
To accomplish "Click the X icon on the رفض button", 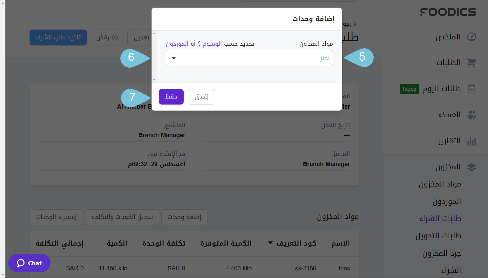I will tap(115, 37).
